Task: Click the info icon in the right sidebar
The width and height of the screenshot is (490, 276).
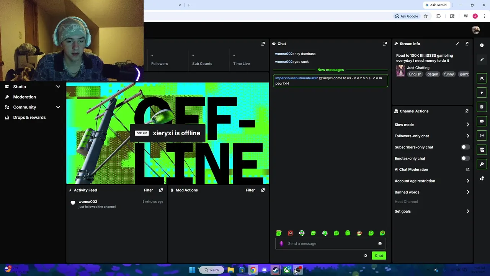Action: click(x=482, y=45)
